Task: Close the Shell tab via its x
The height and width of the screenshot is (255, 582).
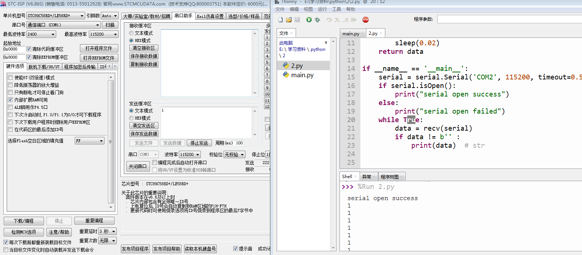Action: tap(356, 177)
